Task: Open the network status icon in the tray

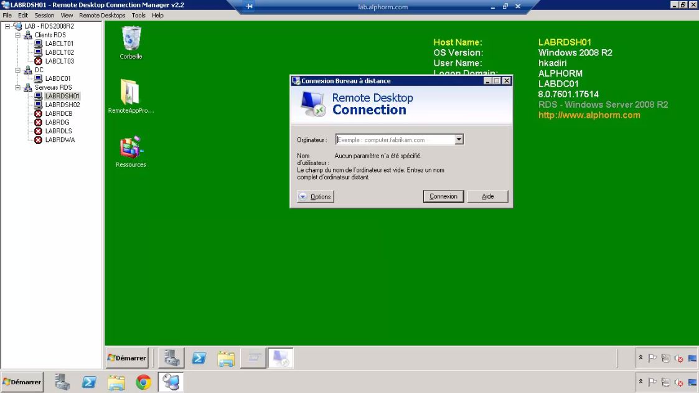Action: pyautogui.click(x=666, y=382)
